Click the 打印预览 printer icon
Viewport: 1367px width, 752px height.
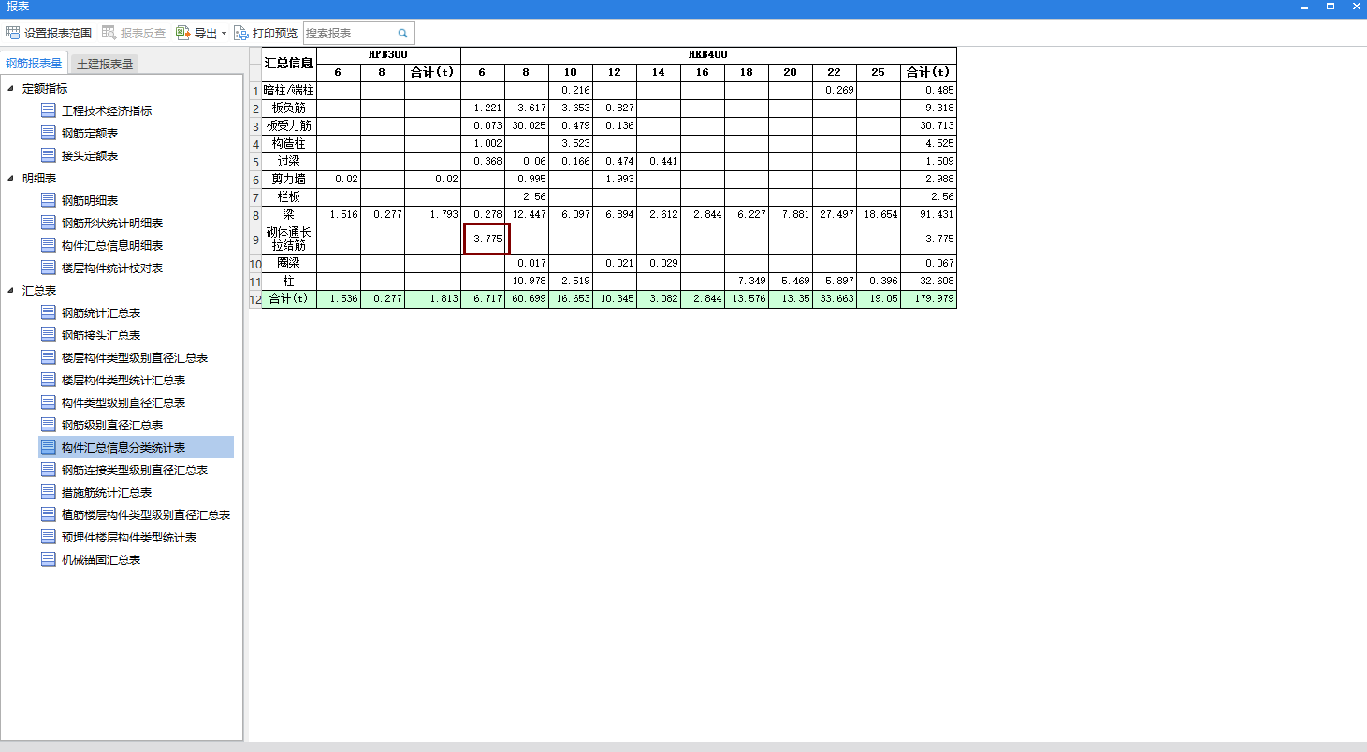(241, 33)
